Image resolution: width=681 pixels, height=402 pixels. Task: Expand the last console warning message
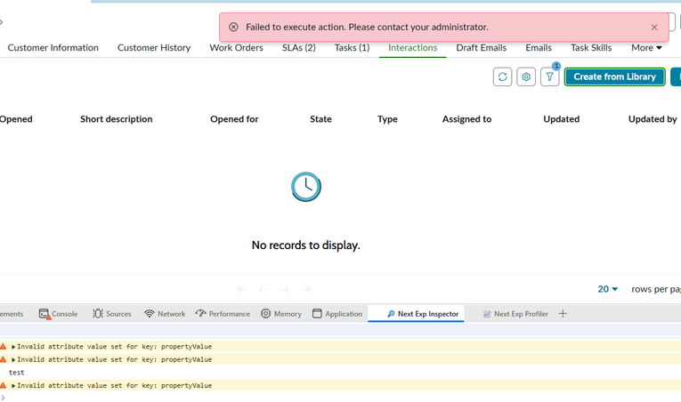point(14,386)
